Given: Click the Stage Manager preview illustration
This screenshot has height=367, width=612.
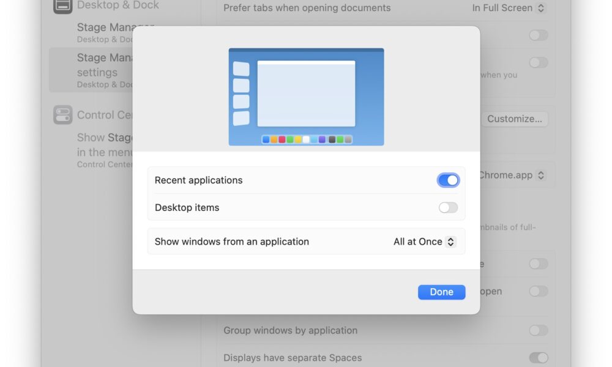Looking at the screenshot, I should click(307, 97).
